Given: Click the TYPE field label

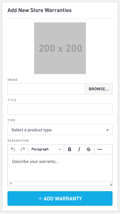Looking at the screenshot, I should click(11, 120).
